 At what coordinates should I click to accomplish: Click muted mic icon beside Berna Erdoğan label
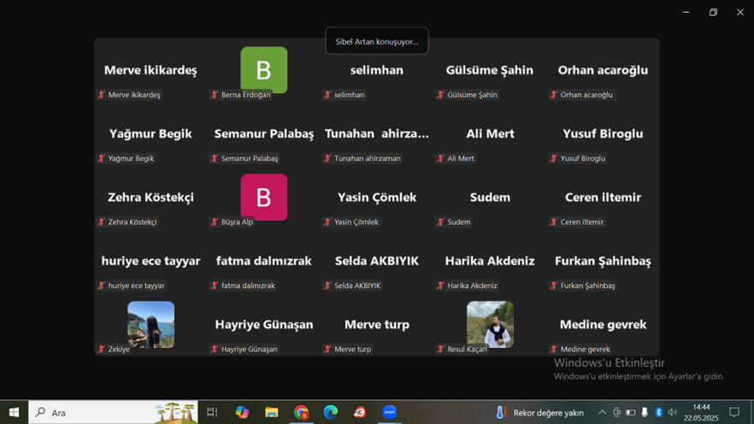(x=215, y=95)
